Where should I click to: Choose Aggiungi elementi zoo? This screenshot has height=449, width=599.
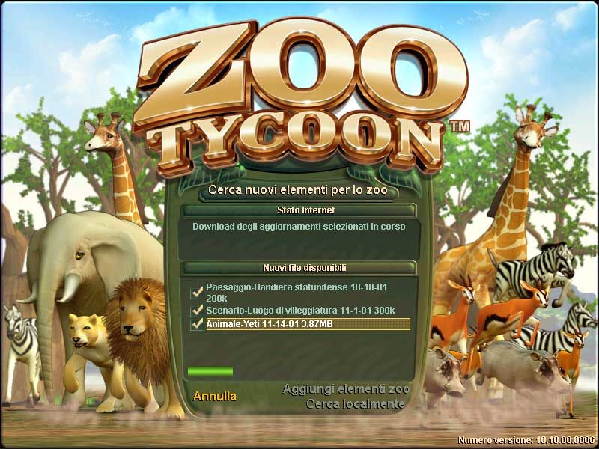pyautogui.click(x=346, y=389)
